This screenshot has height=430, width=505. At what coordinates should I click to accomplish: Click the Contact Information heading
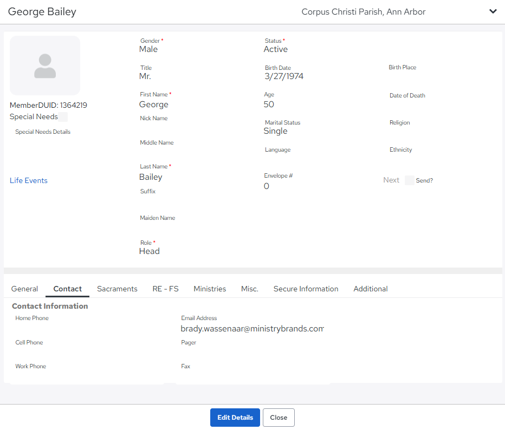click(50, 306)
